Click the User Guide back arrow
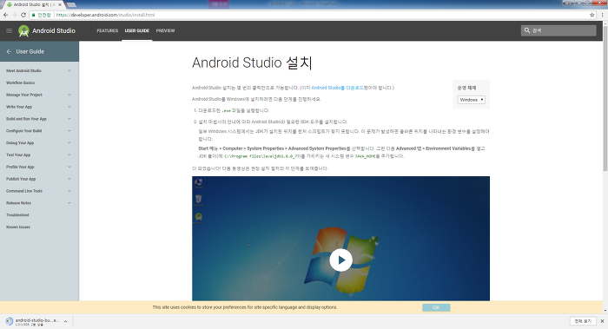The height and width of the screenshot is (329, 608). 9,51
